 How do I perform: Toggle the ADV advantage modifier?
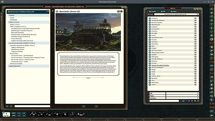14,113
